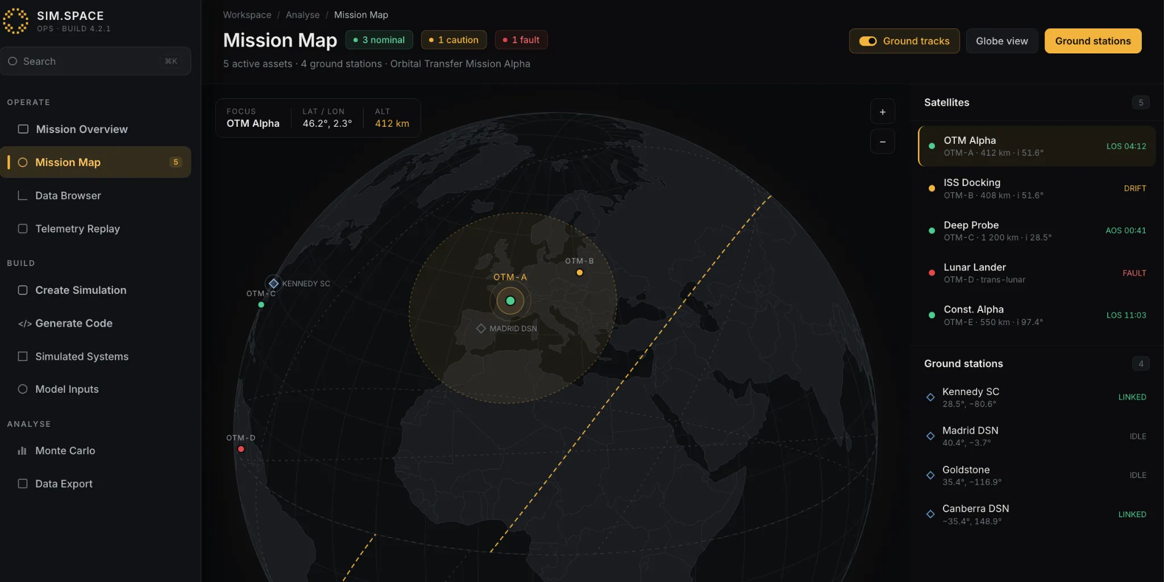Screen dimensions: 1164x582
Task: Zoom out with the minus map button
Action: 883,142
